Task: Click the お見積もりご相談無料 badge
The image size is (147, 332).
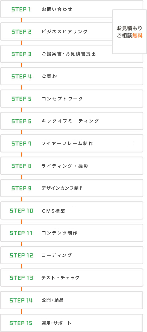Action: 129,32
